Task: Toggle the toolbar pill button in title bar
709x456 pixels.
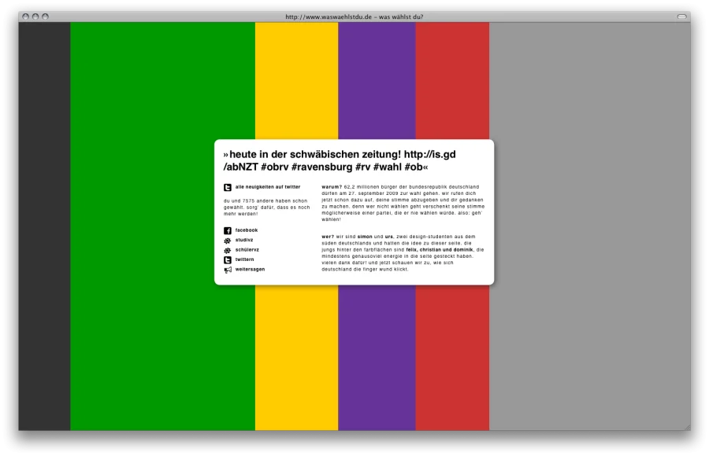Action: 681,17
